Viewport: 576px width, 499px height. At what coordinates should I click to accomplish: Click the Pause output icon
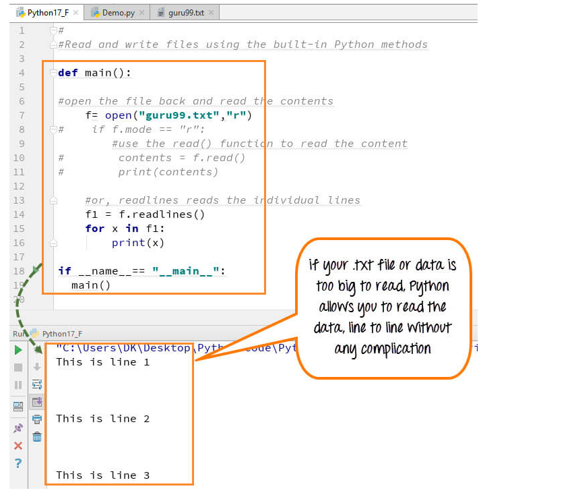point(18,385)
